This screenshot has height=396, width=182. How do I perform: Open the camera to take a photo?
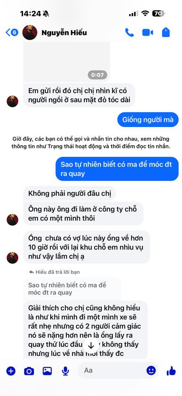click(x=29, y=371)
